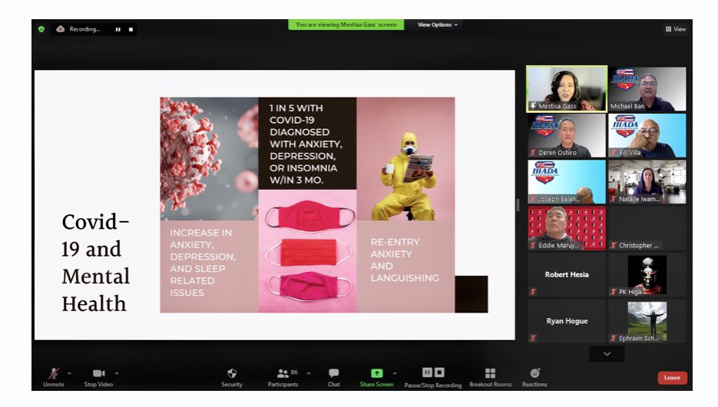Screen dimensions: 718x407
Task: Click the Stop Video camera icon
Action: tap(98, 373)
